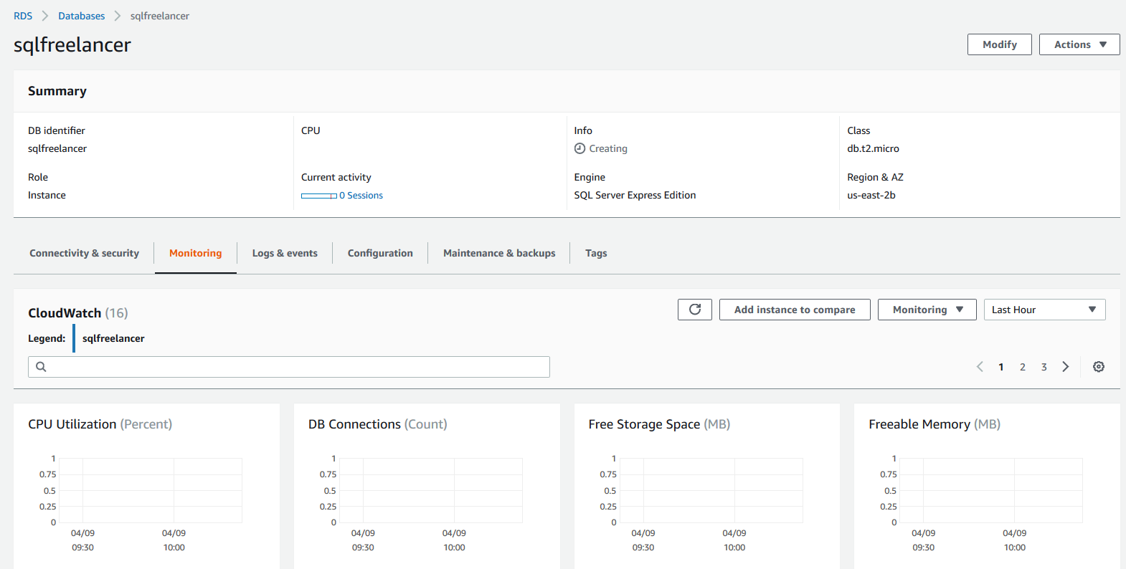
Task: Click the us-east-2b region value
Action: click(x=871, y=195)
